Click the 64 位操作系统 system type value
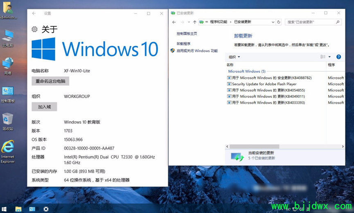The height and width of the screenshot is (213, 354). pyautogui.click(x=97, y=180)
